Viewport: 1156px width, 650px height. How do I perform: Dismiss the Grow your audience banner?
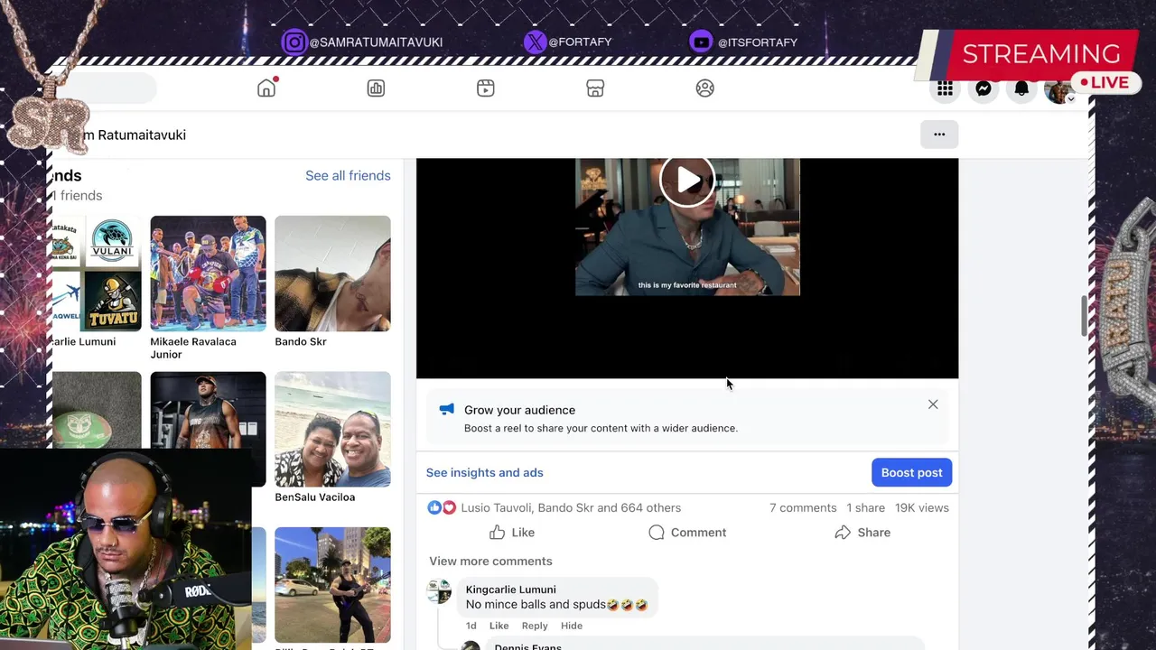coord(933,404)
